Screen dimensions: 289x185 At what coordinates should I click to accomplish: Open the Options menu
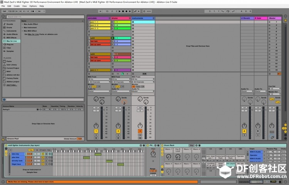(x=33, y=6)
